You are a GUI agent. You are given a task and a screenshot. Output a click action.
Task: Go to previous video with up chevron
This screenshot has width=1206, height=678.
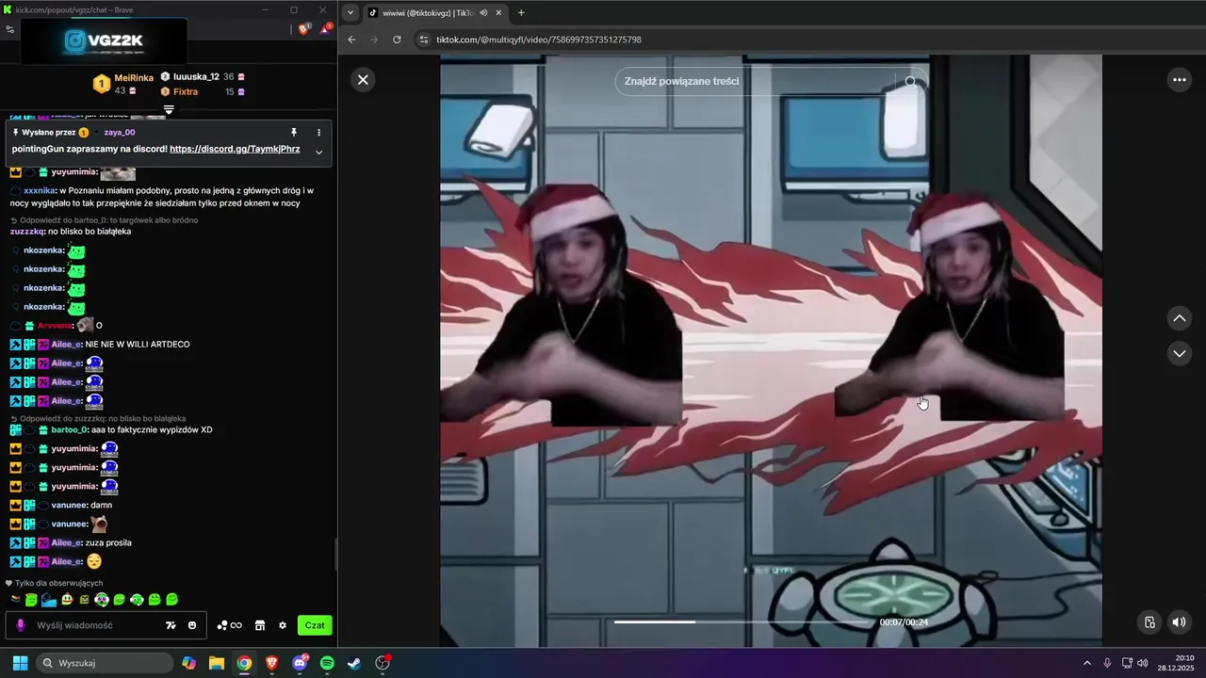(1179, 318)
